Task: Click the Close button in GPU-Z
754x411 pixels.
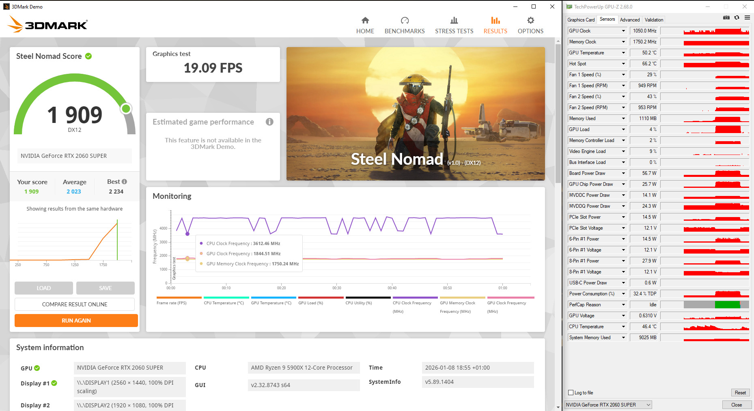Action: (737, 405)
